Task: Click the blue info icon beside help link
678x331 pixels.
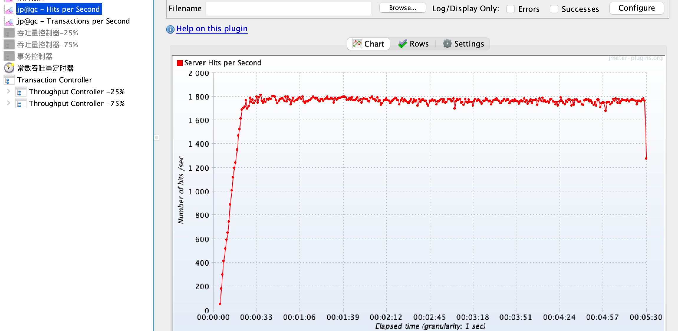Action: (170, 29)
